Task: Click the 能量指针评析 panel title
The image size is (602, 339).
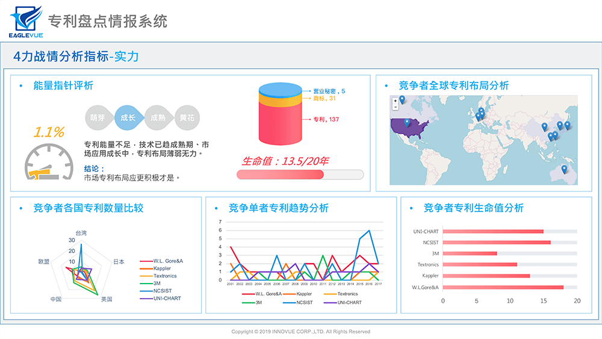Action: click(63, 86)
